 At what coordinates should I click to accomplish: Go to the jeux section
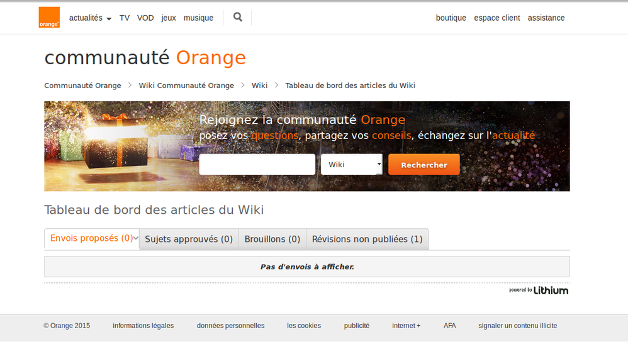tap(169, 18)
